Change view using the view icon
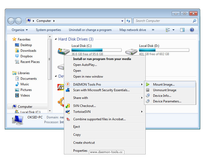213x160 pixels. tap(168, 30)
